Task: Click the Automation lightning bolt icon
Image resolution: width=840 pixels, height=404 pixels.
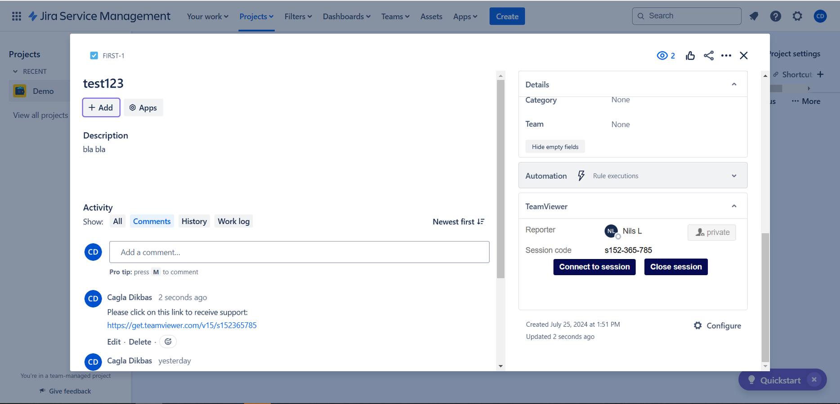Action: (581, 176)
